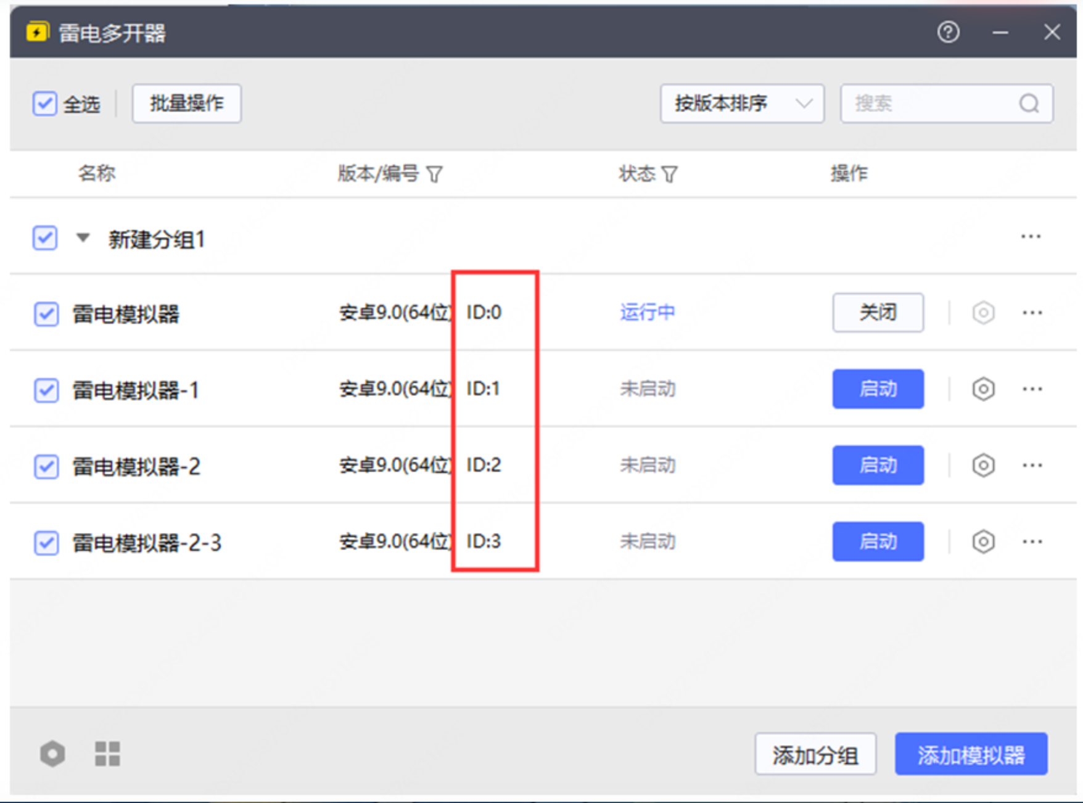Image resolution: width=1083 pixels, height=803 pixels.
Task: Open settings for 雷电模拟器-2
Action: (x=983, y=465)
